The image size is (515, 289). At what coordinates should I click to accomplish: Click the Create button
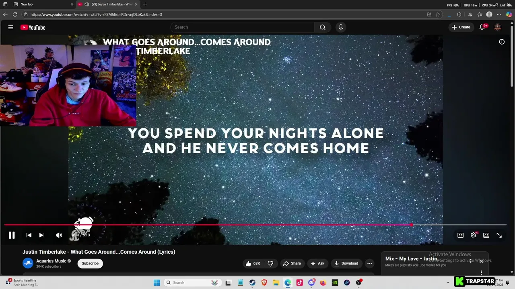461,27
